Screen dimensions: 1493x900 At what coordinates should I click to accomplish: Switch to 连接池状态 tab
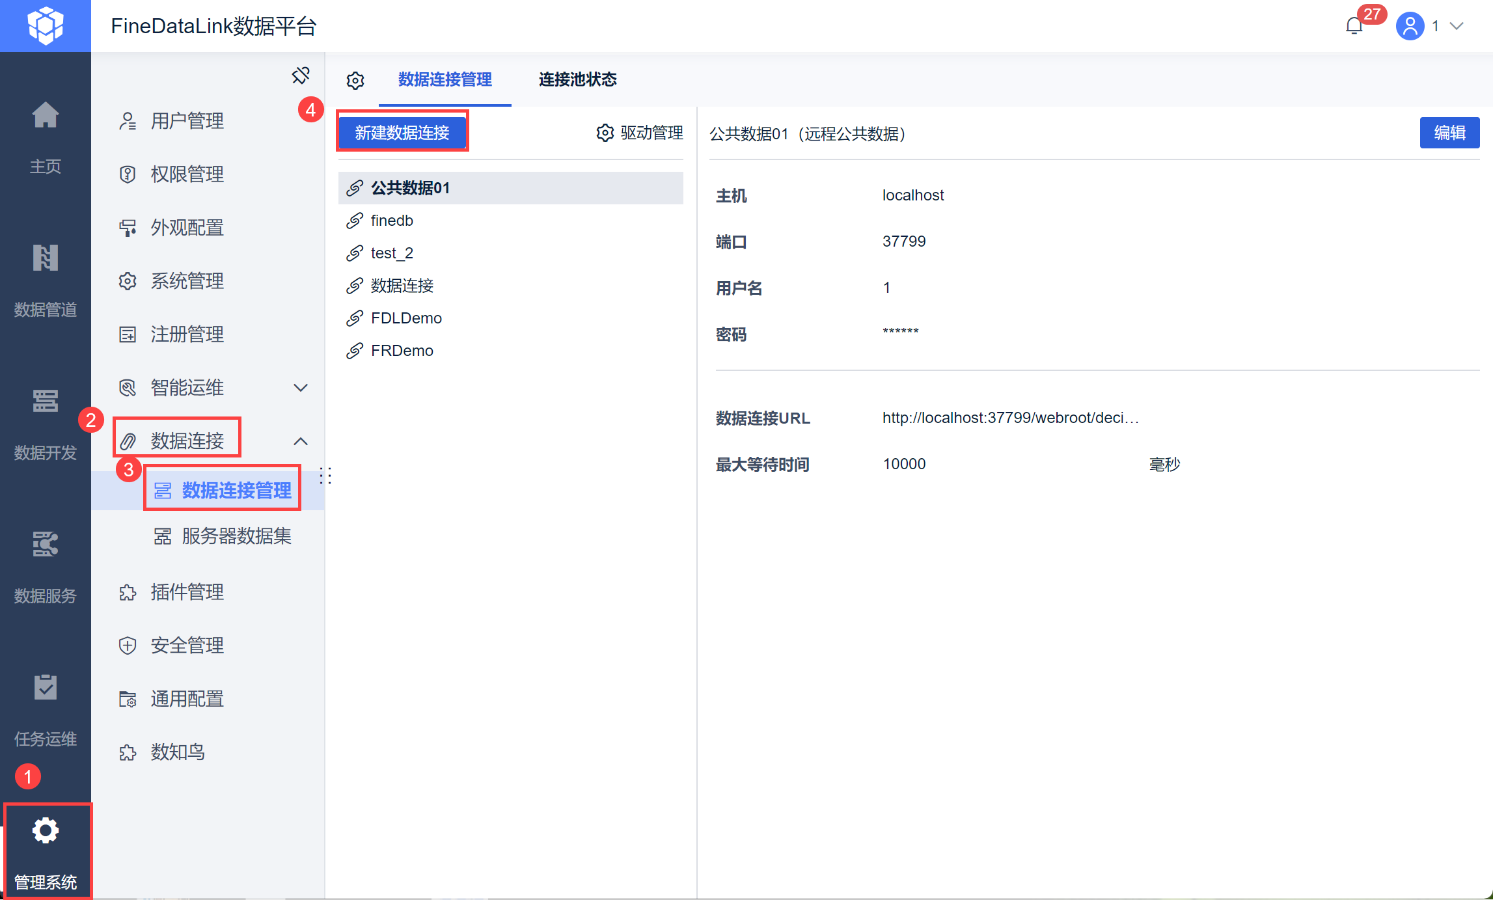click(x=577, y=79)
